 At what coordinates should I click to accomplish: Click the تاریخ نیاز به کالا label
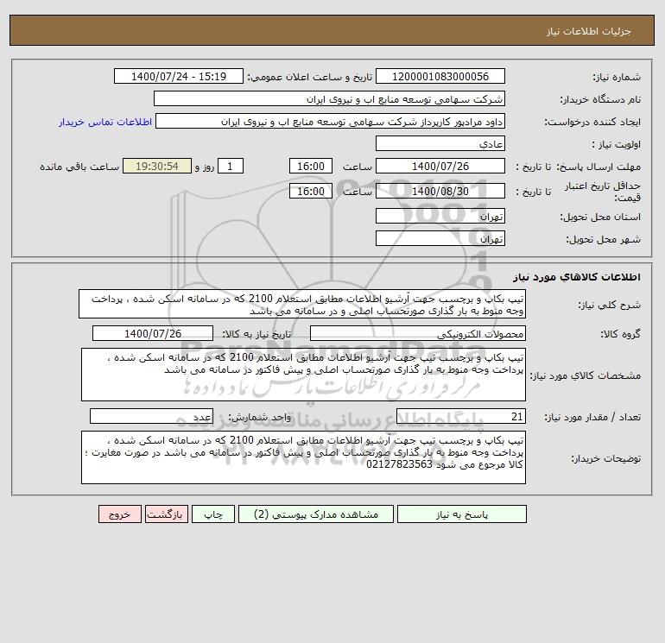coord(257,334)
